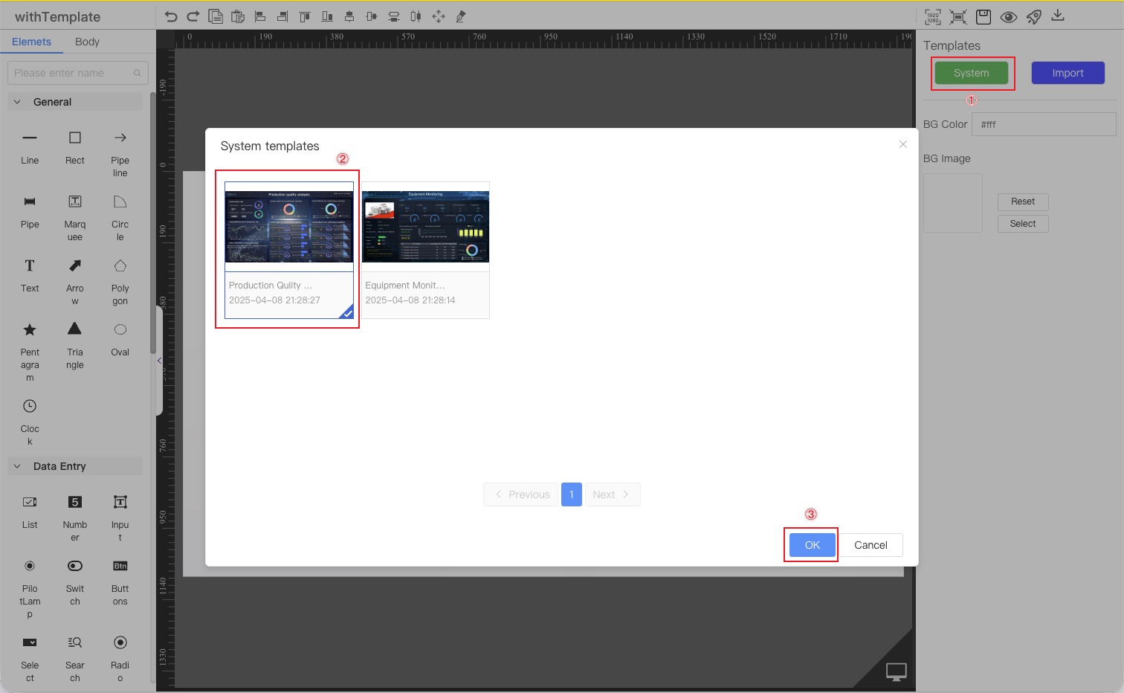The height and width of the screenshot is (693, 1124).
Task: Select the Radio element in Data Entry
Action: click(120, 642)
